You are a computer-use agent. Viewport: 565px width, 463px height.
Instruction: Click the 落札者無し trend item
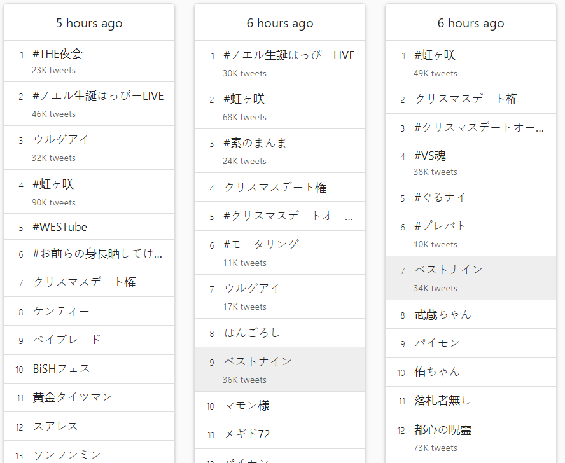pos(442,400)
